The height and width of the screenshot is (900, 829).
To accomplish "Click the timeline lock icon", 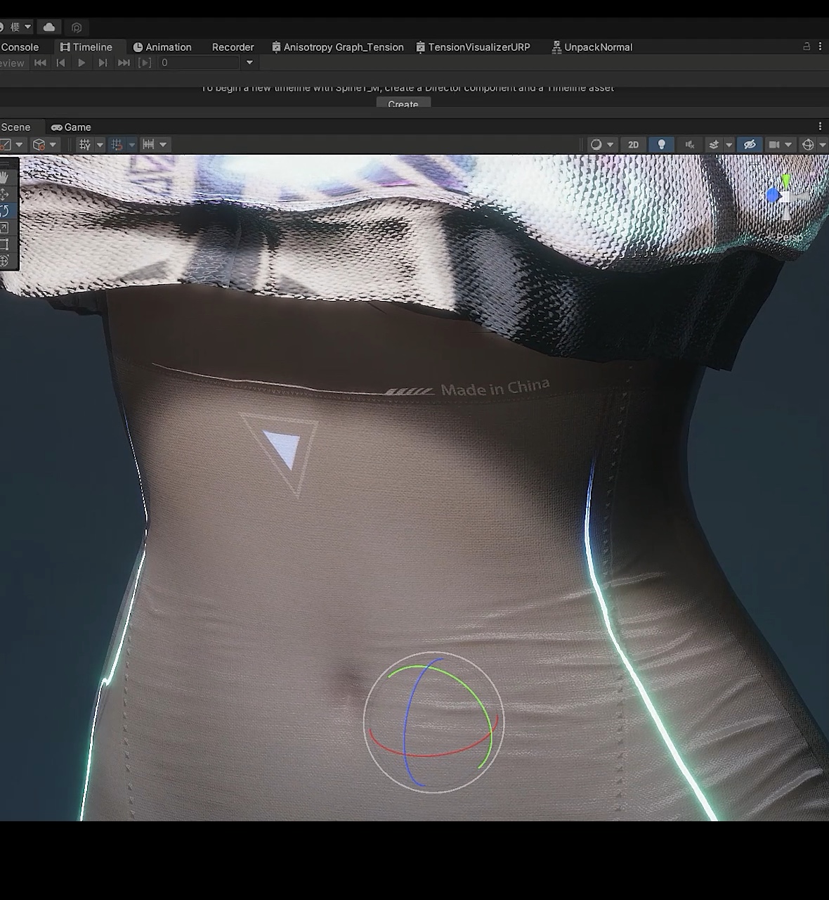I will click(807, 46).
